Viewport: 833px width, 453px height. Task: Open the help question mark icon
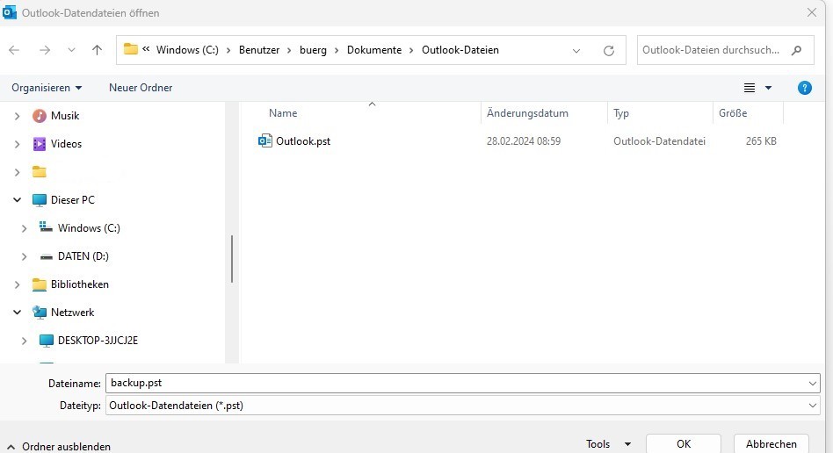(804, 88)
